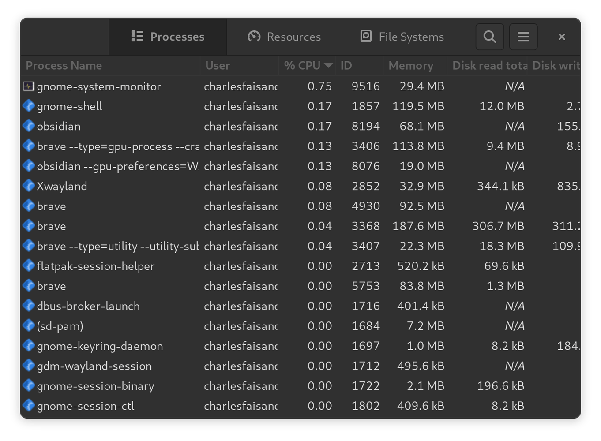The image size is (601, 441).
Task: Click the 520.2 kB memory value
Action: click(421, 266)
